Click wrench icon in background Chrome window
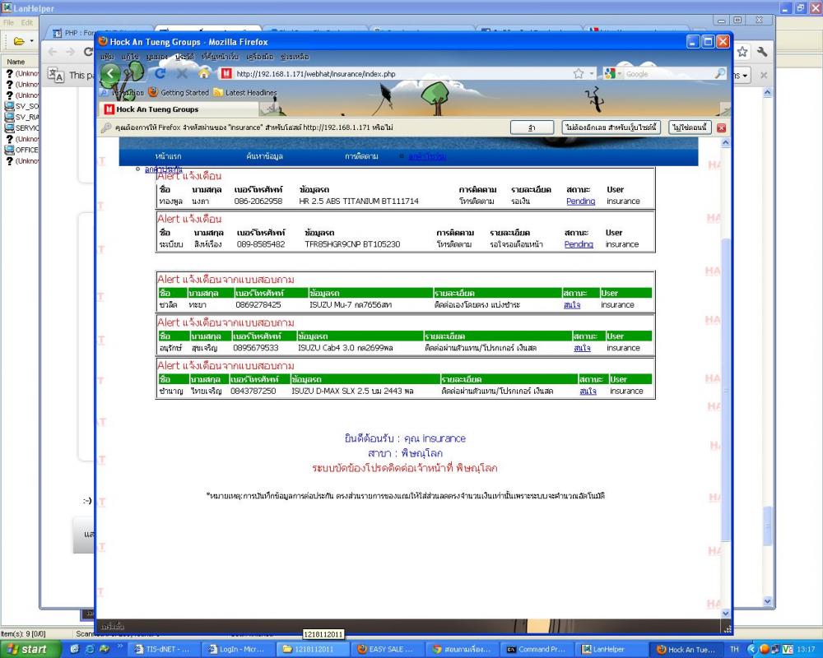Screen dimensions: 823x658 (762, 52)
